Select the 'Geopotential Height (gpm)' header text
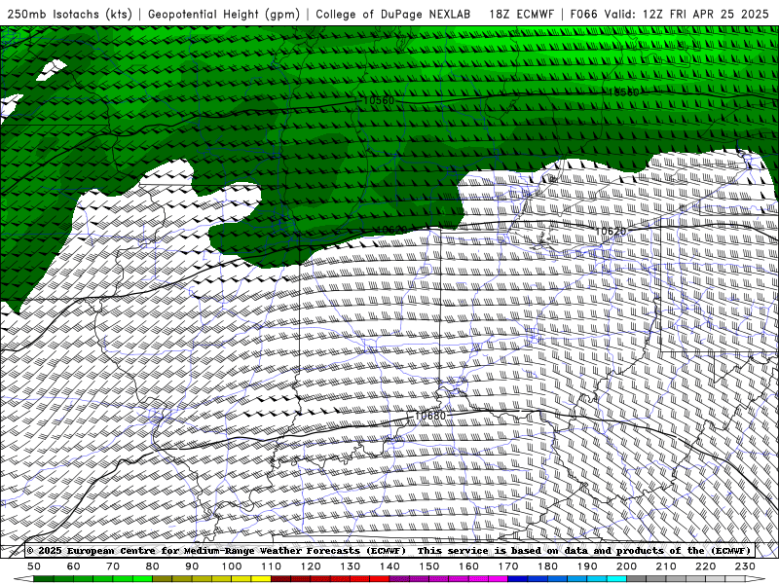 click(224, 14)
